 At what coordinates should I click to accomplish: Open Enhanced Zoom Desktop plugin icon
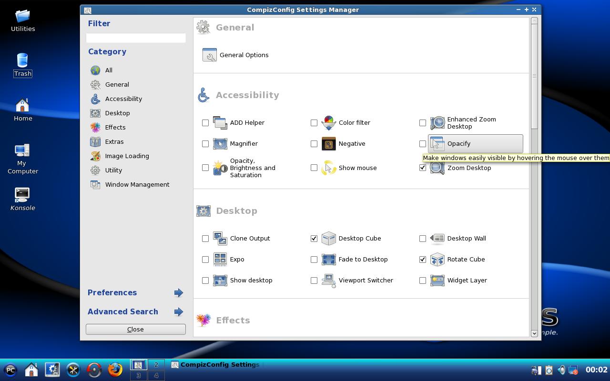[x=437, y=122]
